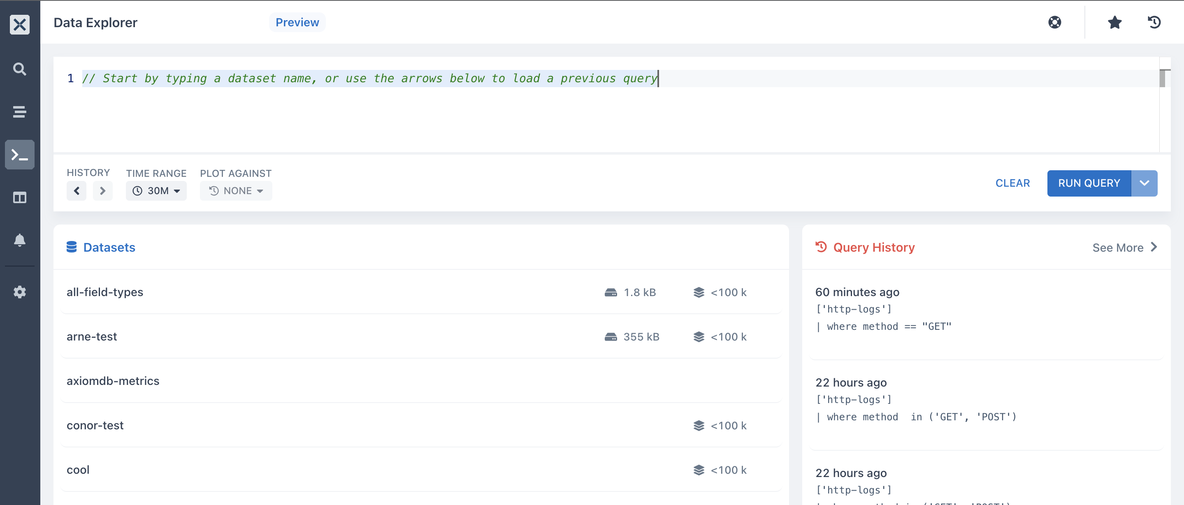The width and height of the screenshot is (1184, 505).
Task: Click the Preview badge
Action: click(297, 22)
